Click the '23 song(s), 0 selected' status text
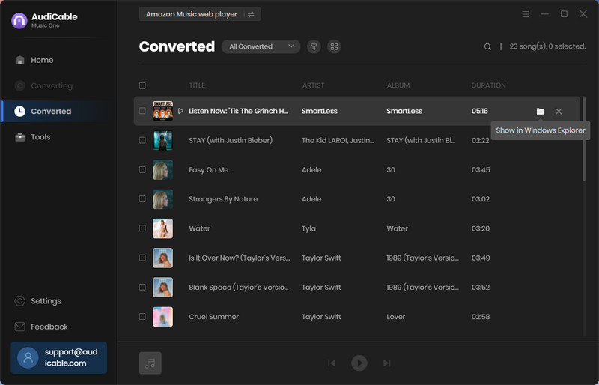 pos(547,46)
